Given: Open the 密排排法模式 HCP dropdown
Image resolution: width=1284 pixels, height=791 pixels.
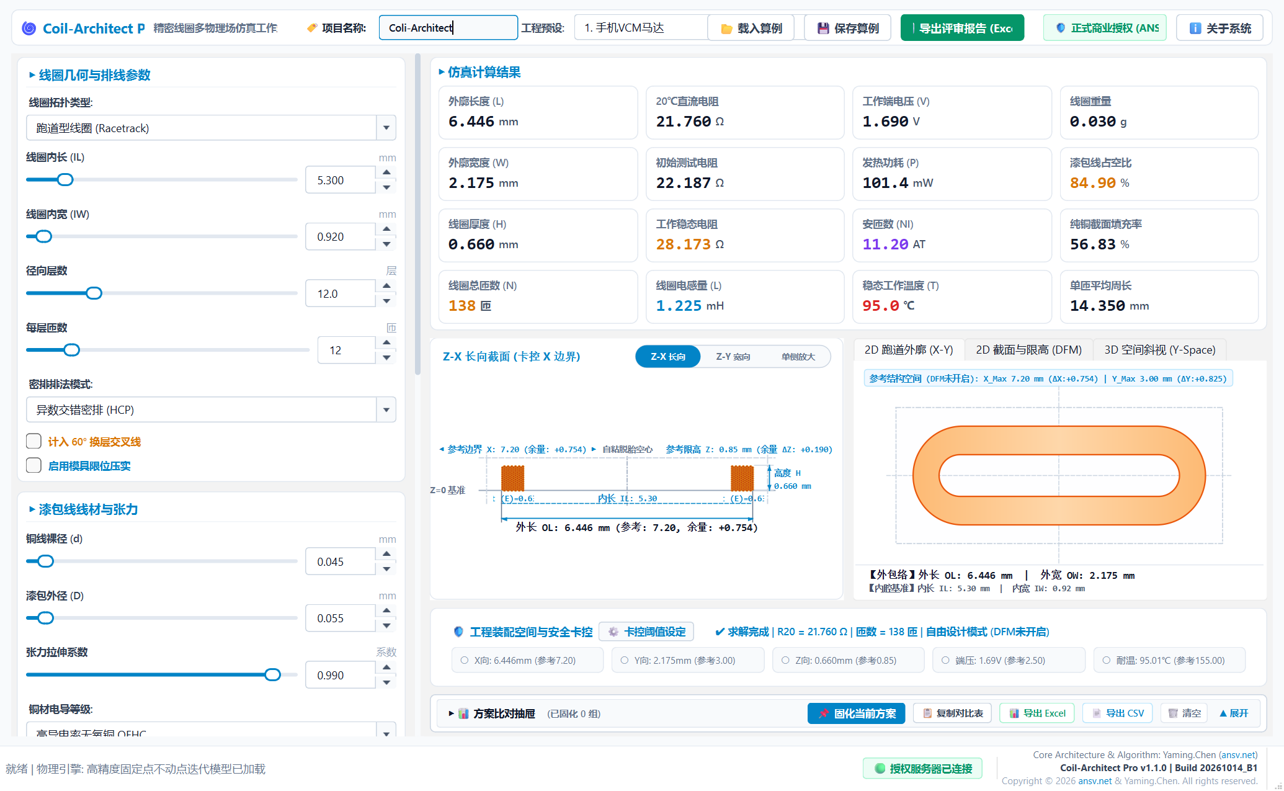Looking at the screenshot, I should pyautogui.click(x=211, y=409).
